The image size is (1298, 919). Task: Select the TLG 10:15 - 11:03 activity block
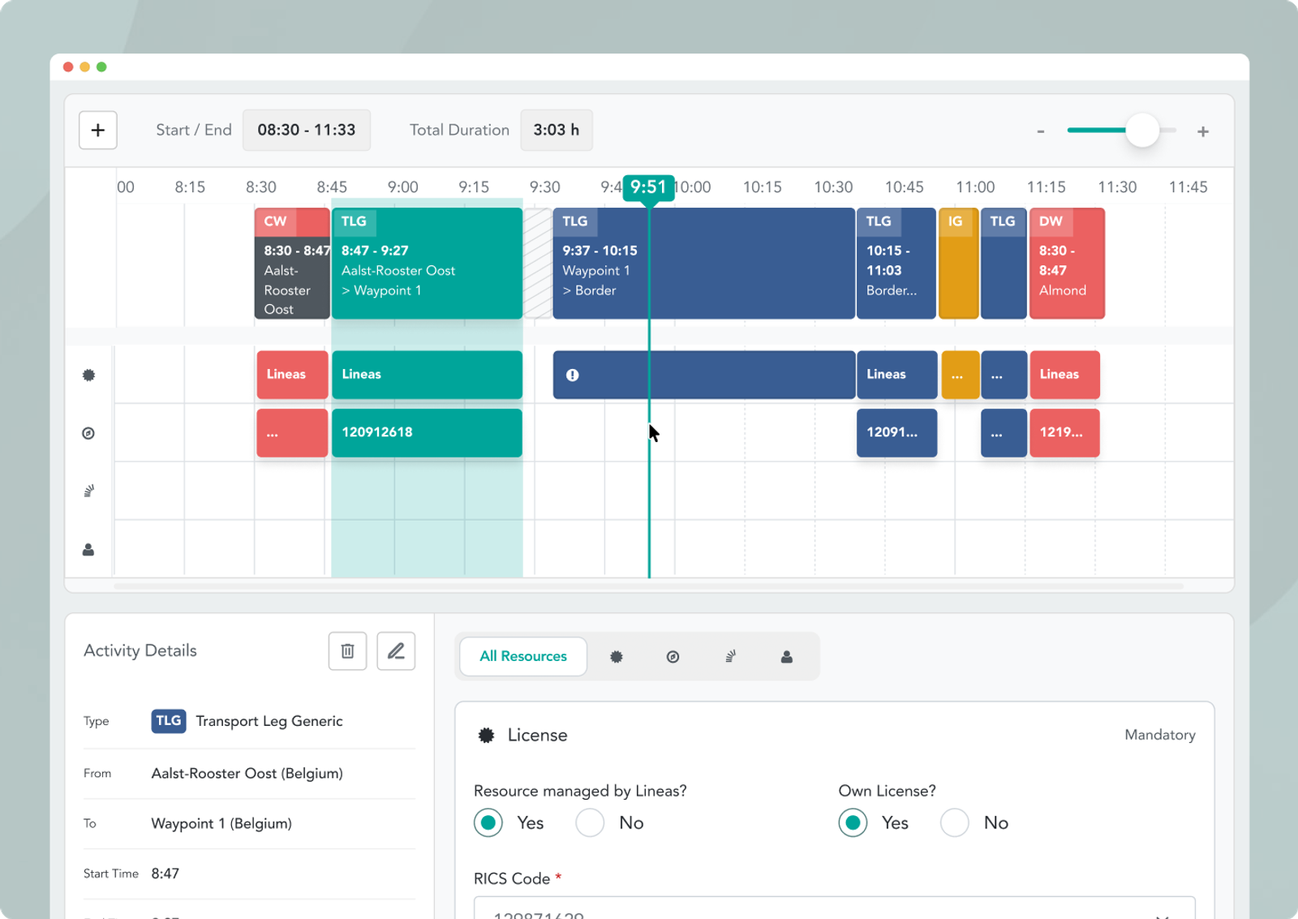[896, 263]
